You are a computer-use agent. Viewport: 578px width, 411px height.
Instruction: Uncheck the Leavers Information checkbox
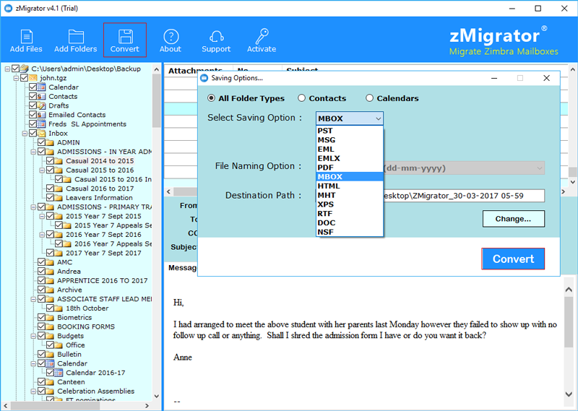pyautogui.click(x=50, y=198)
